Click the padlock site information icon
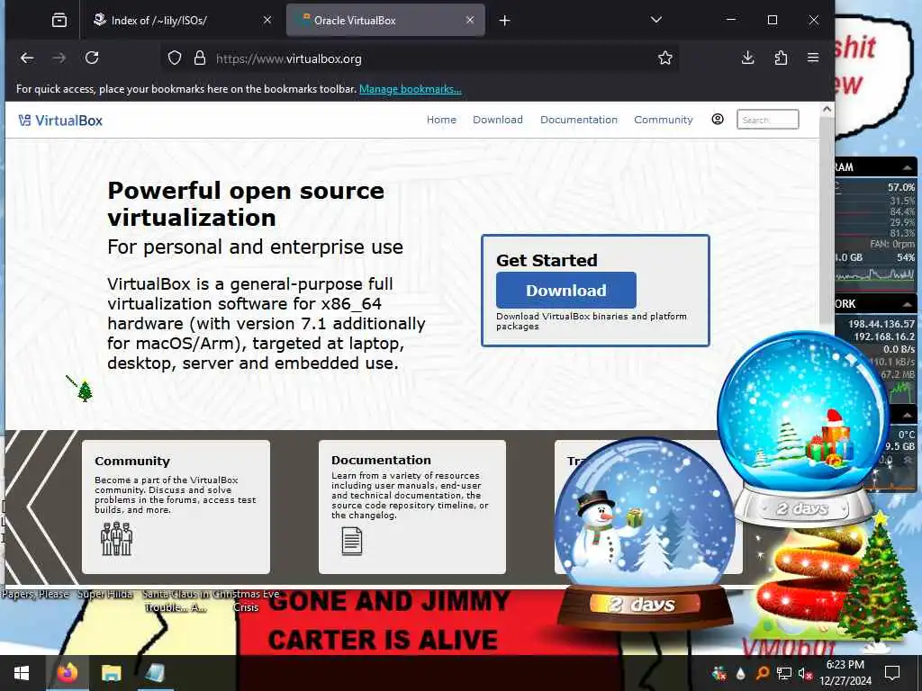The image size is (922, 691). click(x=200, y=58)
